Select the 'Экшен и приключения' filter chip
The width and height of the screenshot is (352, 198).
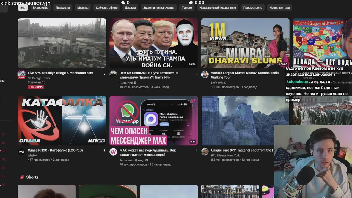pyautogui.click(x=159, y=8)
